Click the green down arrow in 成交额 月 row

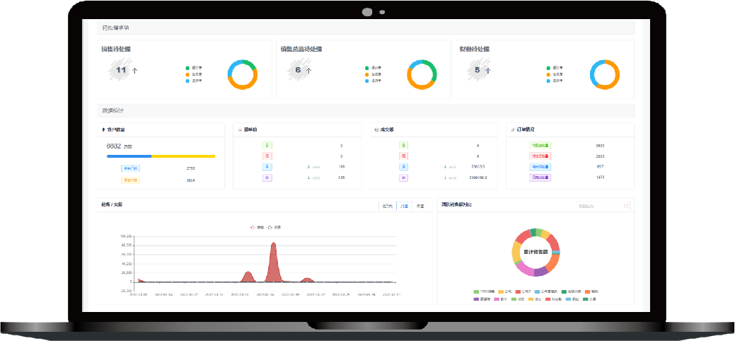tap(445, 166)
